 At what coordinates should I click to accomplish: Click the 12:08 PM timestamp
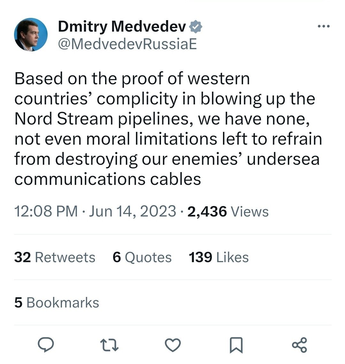(46, 211)
